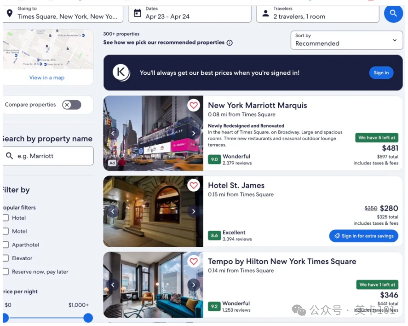Check the Hotel filter checkbox
The width and height of the screenshot is (408, 326).
click(x=6, y=218)
